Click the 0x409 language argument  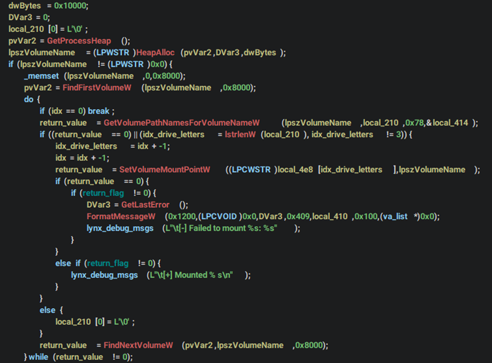tap(298, 217)
